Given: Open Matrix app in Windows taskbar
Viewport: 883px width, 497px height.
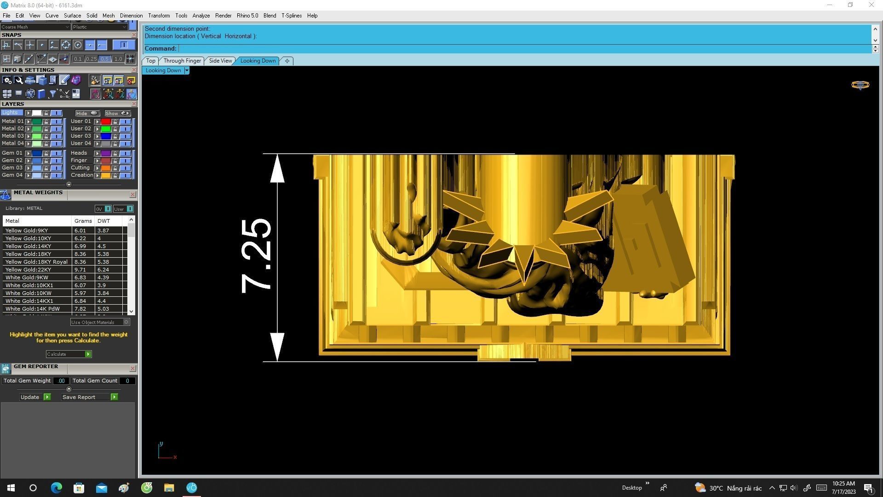Looking at the screenshot, I should click(192, 488).
